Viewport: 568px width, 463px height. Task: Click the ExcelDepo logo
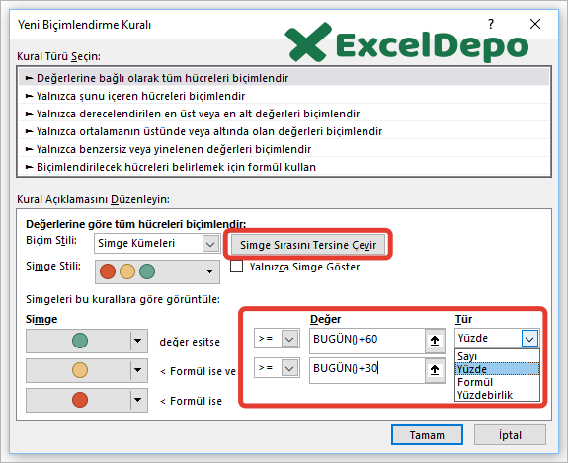[x=406, y=43]
